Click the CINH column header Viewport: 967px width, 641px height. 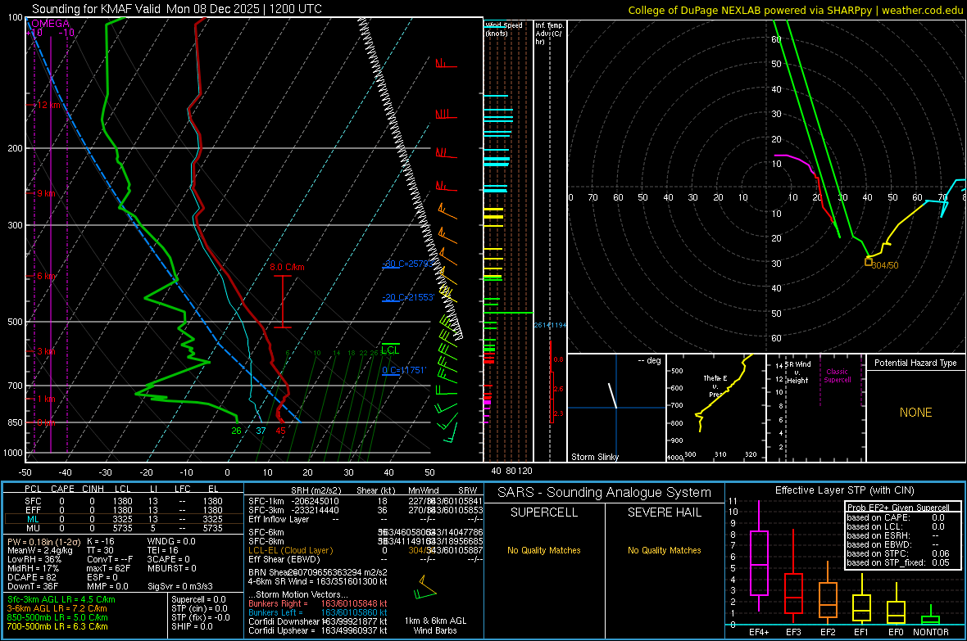[x=93, y=489]
